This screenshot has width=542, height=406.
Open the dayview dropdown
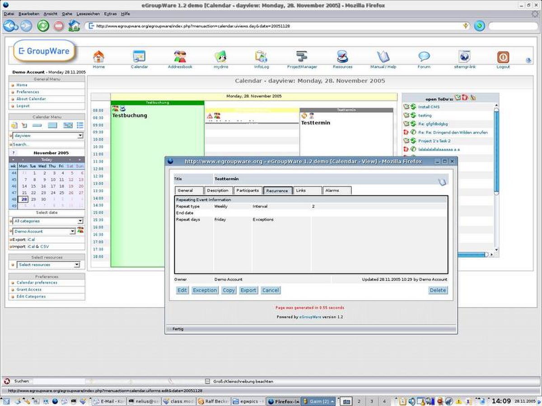(x=48, y=135)
